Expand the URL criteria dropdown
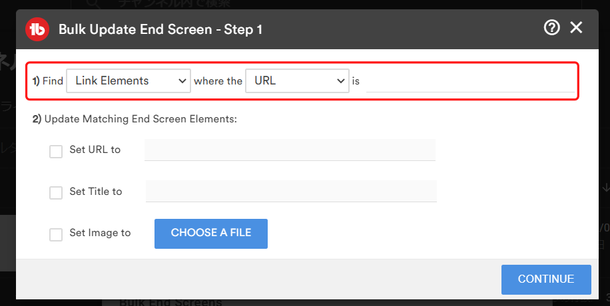 (x=297, y=81)
